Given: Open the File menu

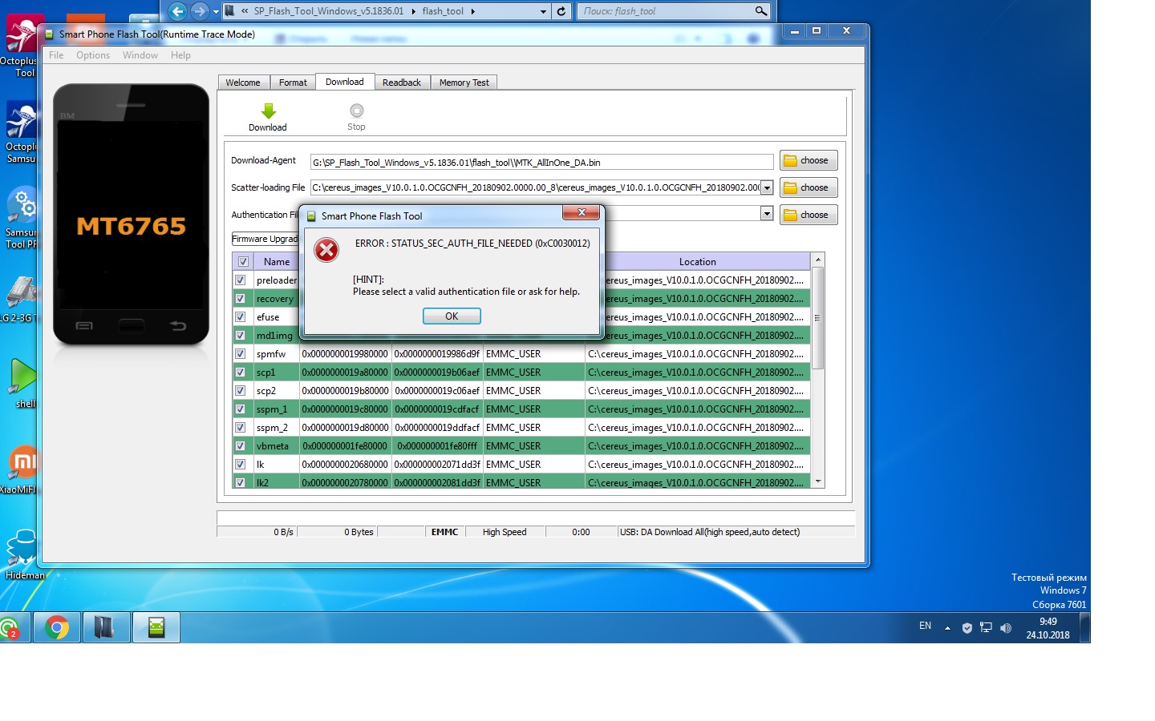Looking at the screenshot, I should [x=56, y=55].
